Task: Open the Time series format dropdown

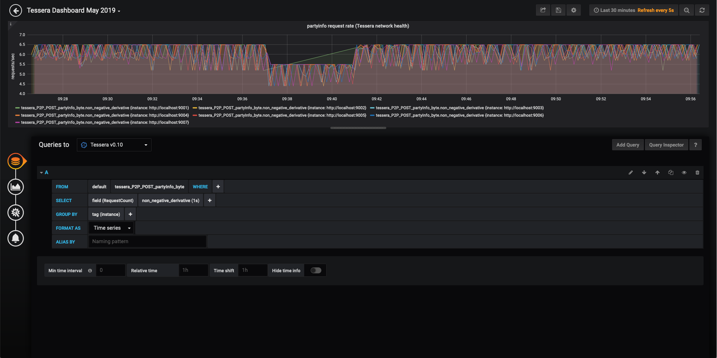Action: pyautogui.click(x=112, y=228)
